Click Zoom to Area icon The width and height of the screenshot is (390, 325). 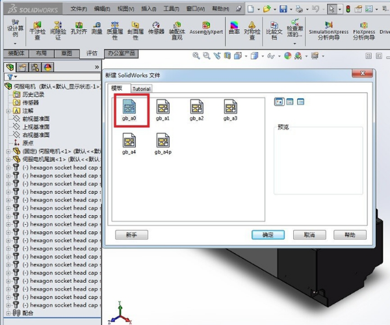pos(207,56)
